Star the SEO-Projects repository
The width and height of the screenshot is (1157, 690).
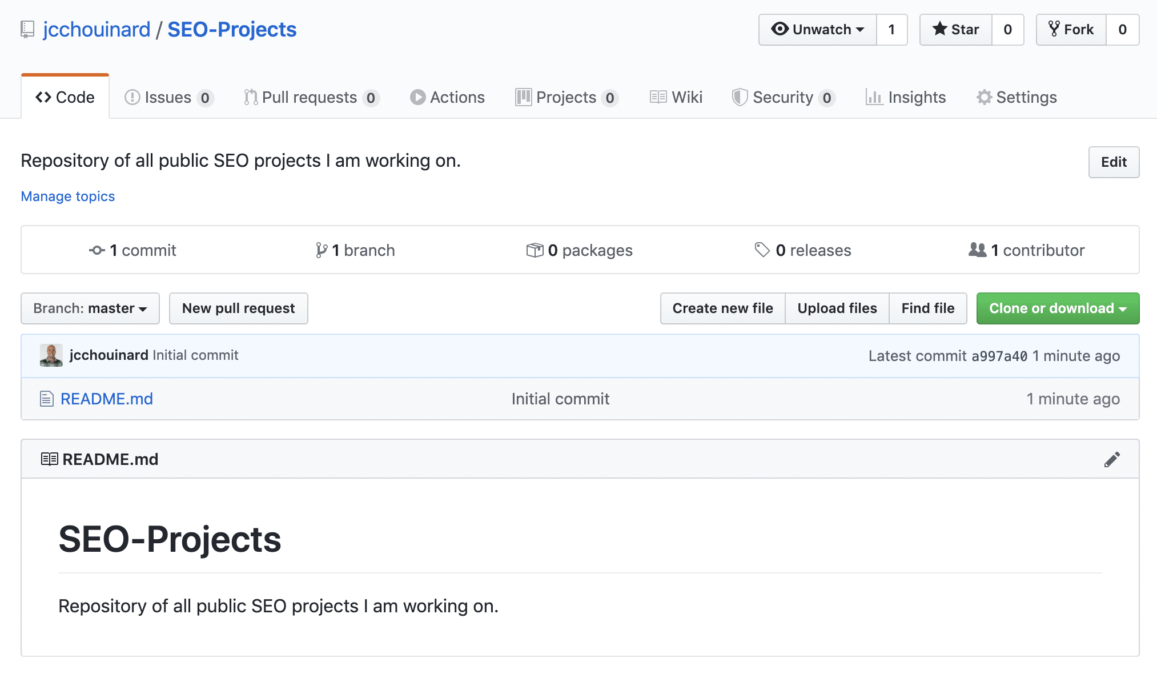point(955,29)
